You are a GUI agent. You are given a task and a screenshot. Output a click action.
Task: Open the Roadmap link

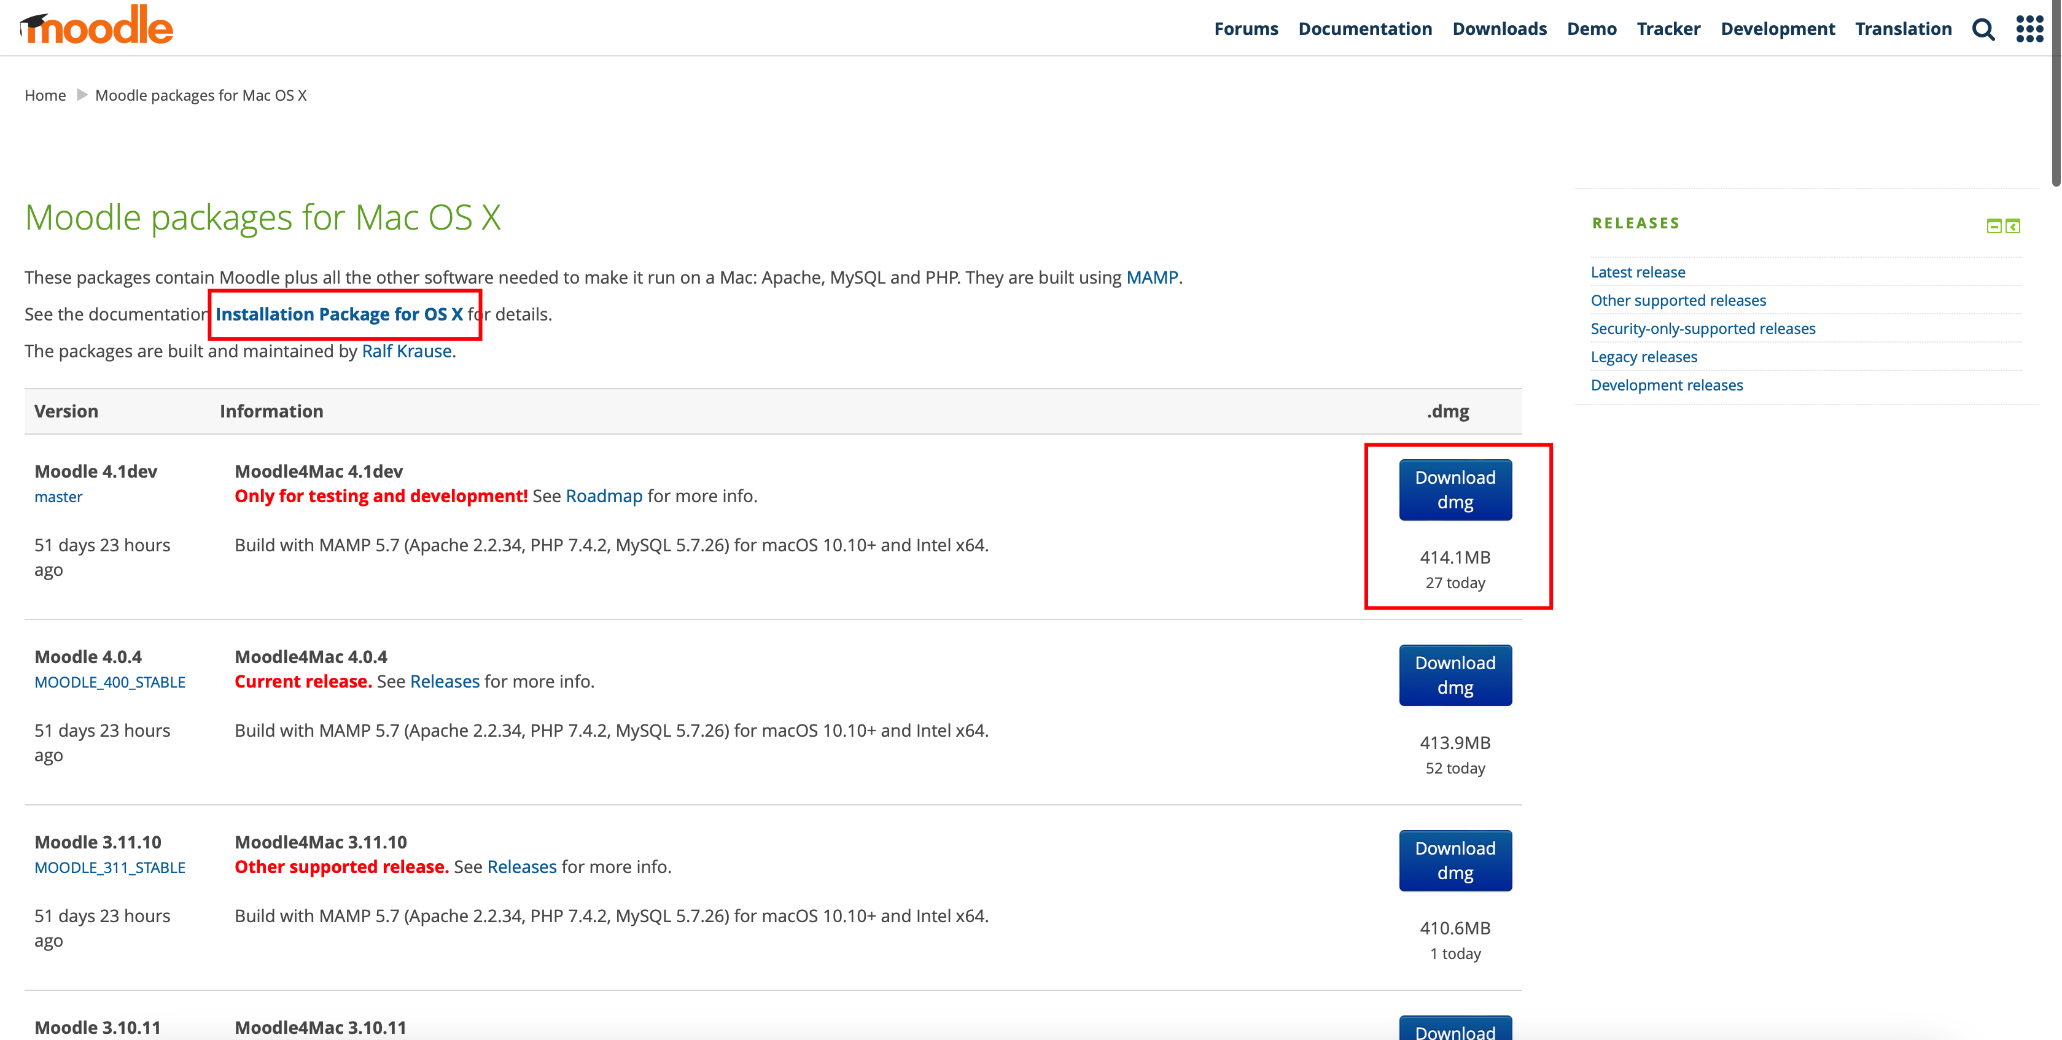pyautogui.click(x=604, y=496)
